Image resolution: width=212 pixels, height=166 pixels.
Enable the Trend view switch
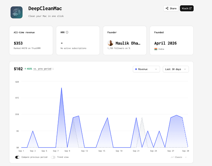pos(53,157)
